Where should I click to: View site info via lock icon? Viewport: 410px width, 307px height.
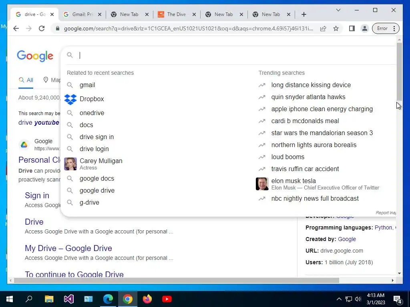58,28
